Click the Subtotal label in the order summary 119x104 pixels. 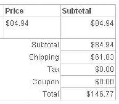[45, 45]
